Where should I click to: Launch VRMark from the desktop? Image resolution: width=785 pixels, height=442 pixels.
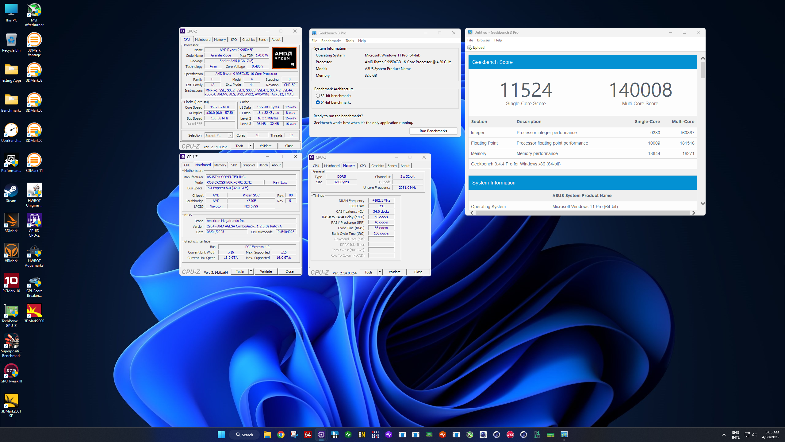point(11,253)
